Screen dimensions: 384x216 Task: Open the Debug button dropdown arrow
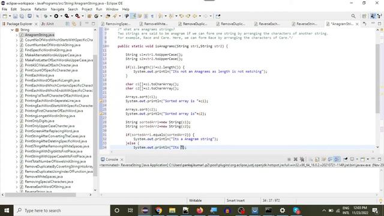click(x=50, y=16)
